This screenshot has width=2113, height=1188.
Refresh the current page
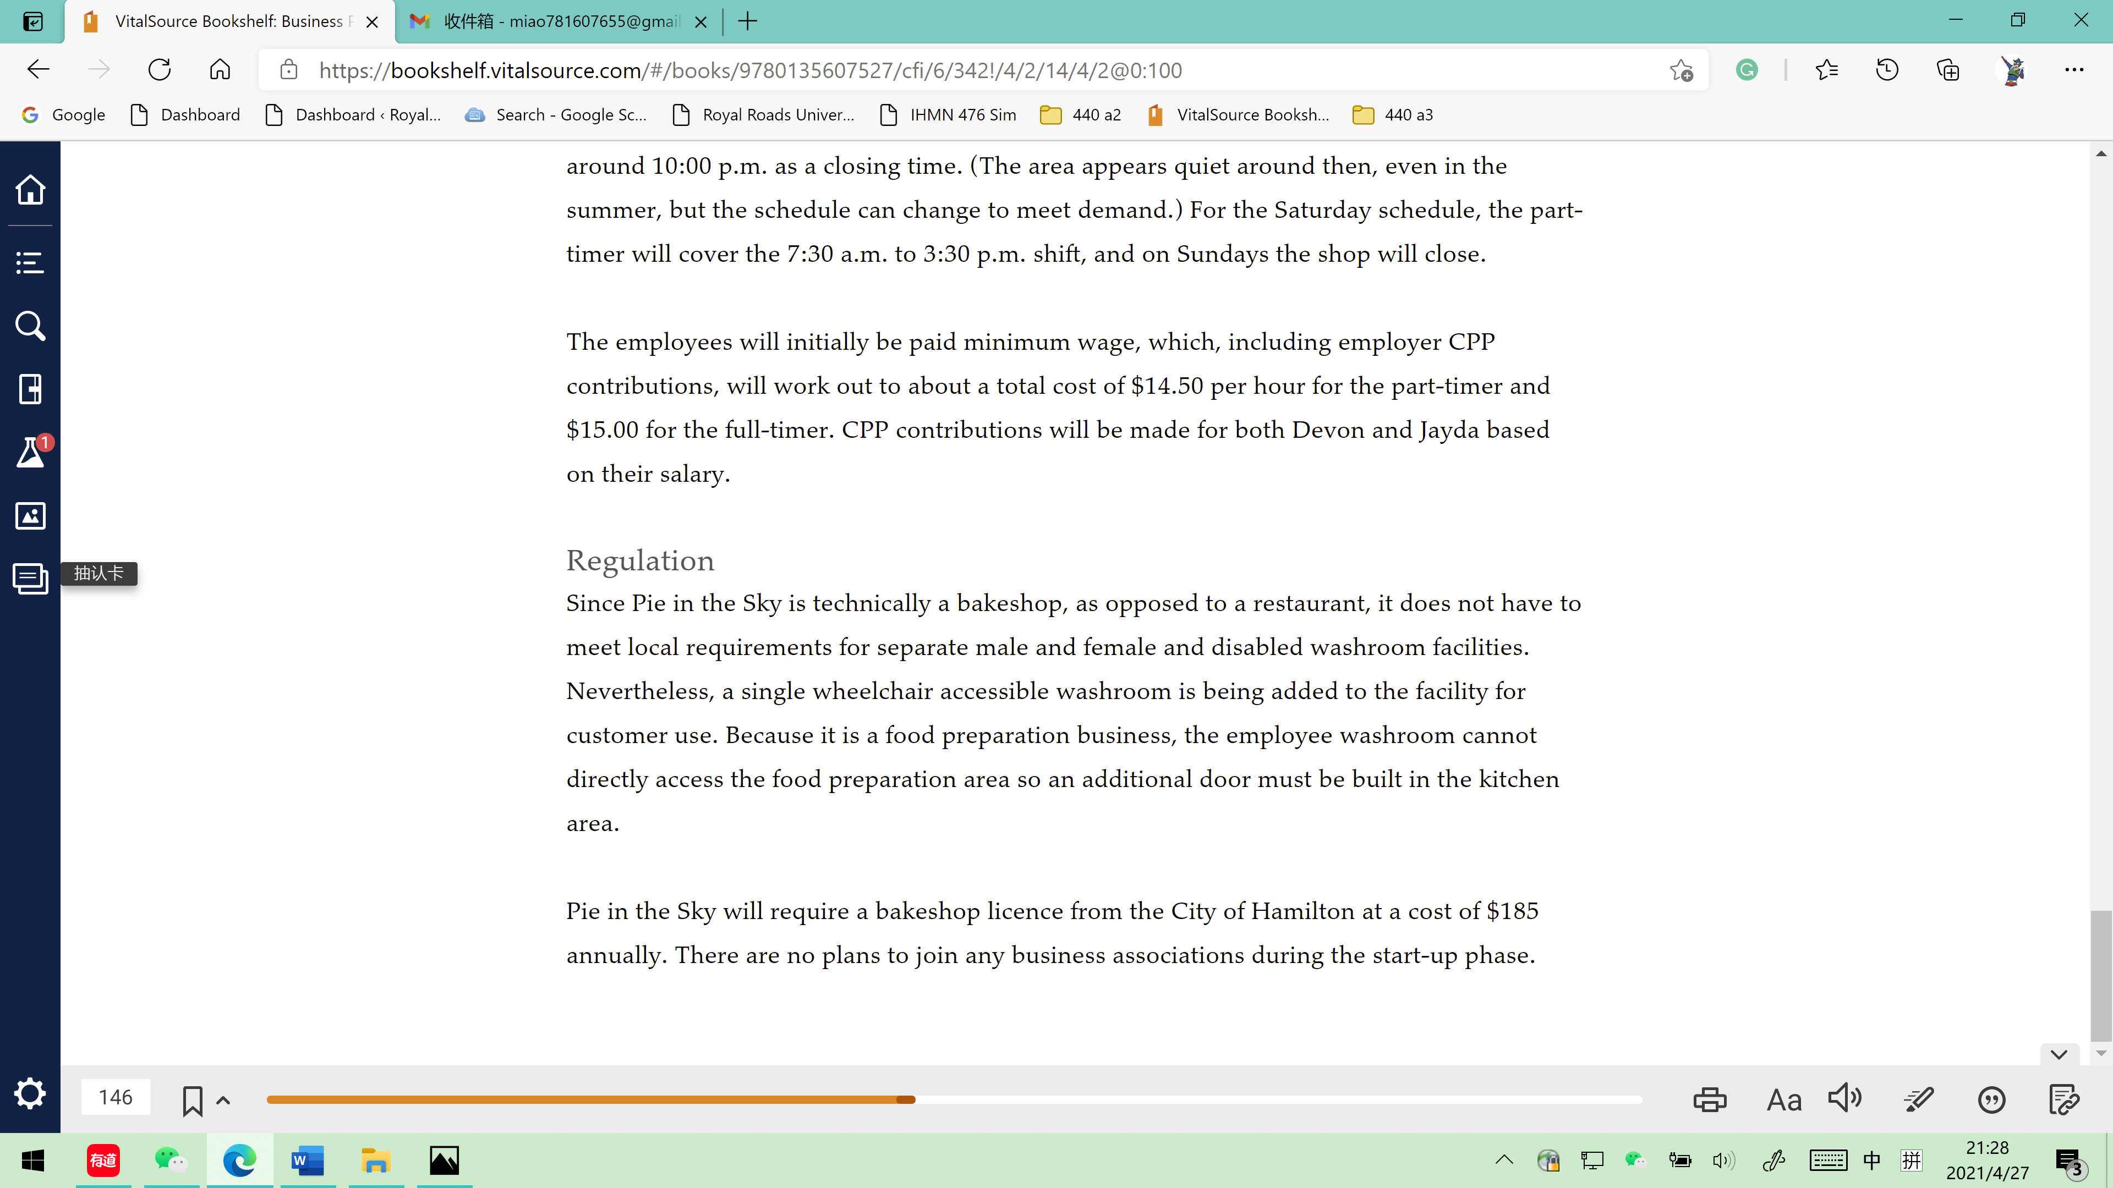point(160,70)
